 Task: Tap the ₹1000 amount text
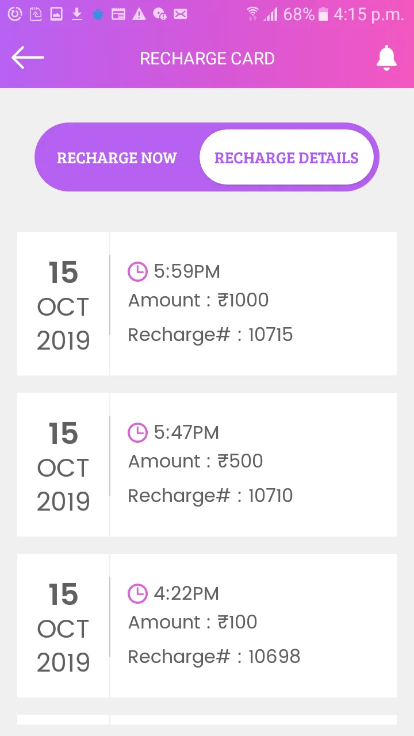point(243,300)
